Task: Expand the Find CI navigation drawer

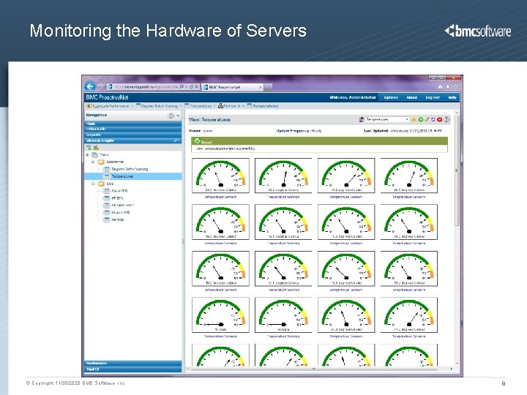Action: pos(132,369)
